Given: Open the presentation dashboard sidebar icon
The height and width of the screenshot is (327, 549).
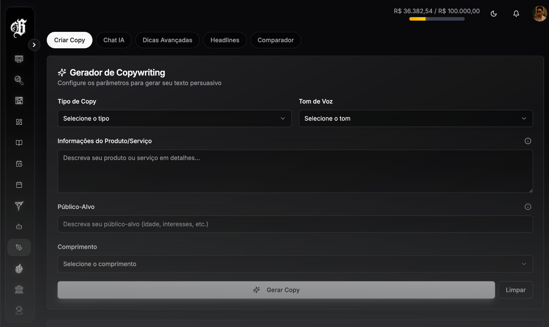Looking at the screenshot, I should point(19,59).
